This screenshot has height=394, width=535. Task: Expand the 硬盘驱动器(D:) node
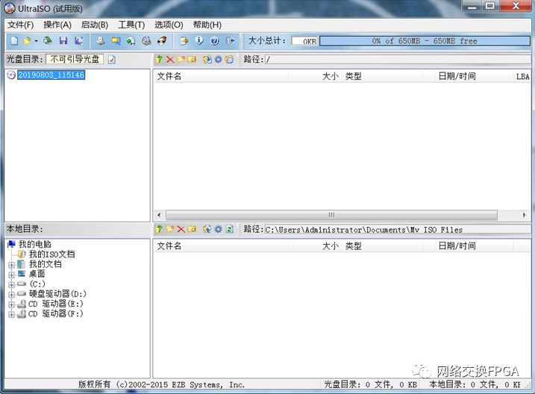click(12, 295)
